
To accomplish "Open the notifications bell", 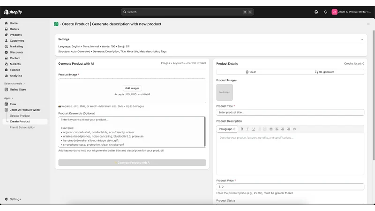I will pos(325,12).
